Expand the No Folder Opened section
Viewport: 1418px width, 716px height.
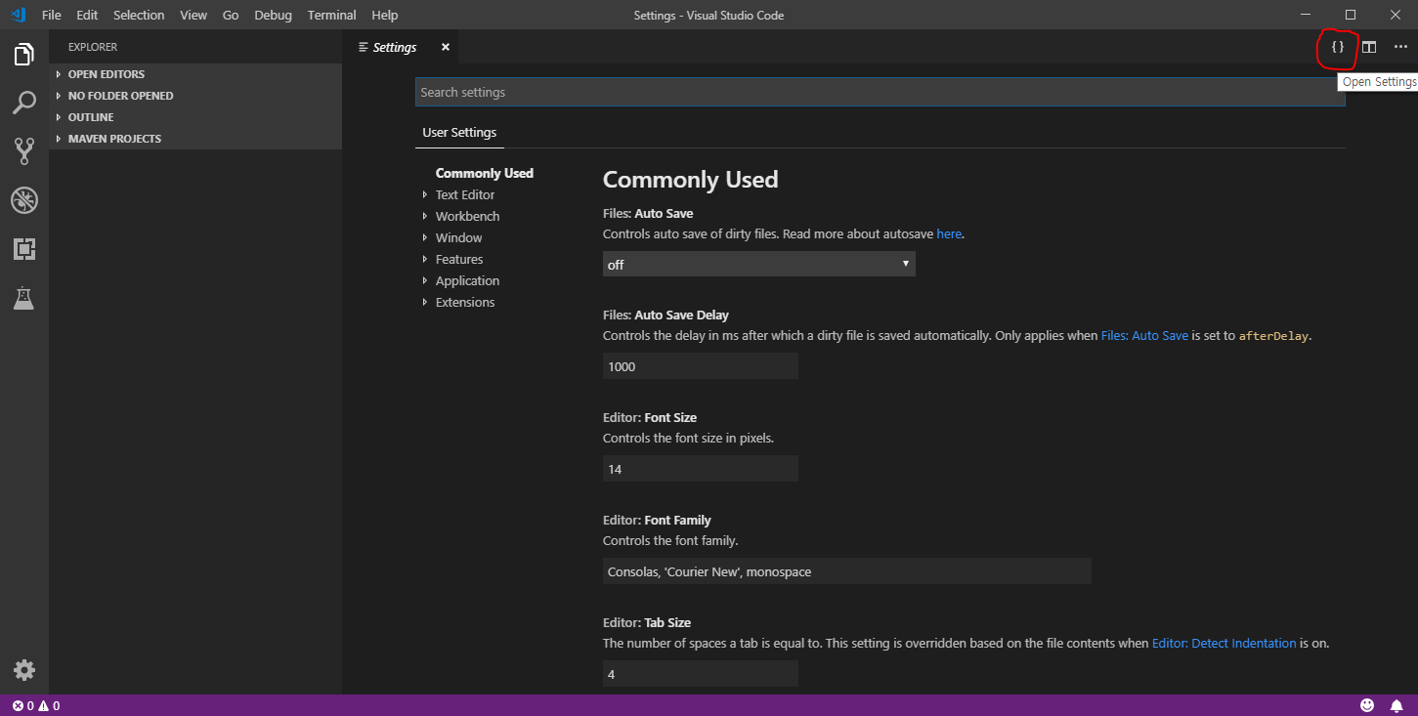click(195, 96)
